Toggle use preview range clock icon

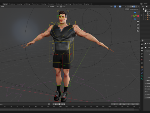click(x=120, y=104)
